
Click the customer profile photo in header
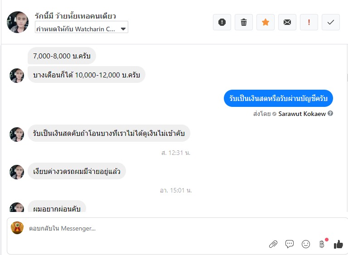pos(18,22)
